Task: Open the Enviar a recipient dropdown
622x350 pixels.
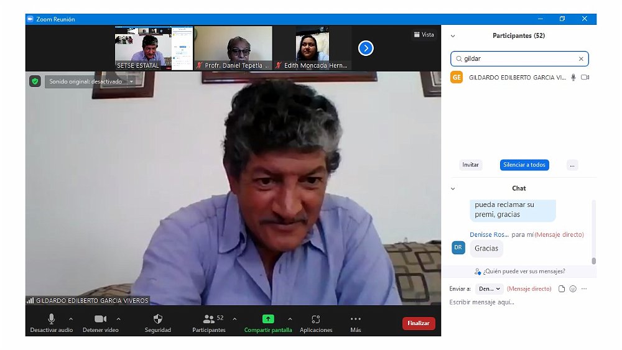Action: coord(490,289)
